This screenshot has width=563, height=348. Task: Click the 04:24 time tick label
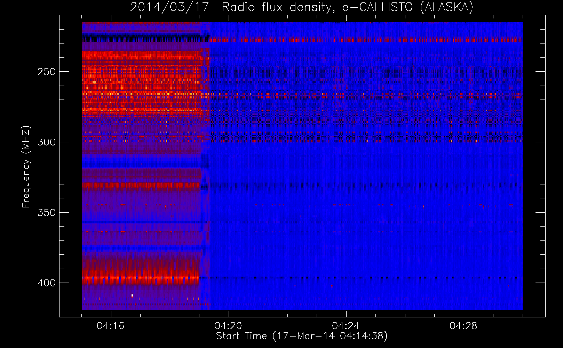(x=346, y=326)
